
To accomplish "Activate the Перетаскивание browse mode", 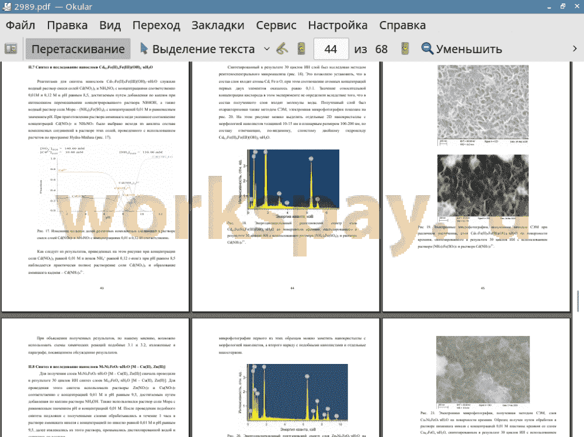I will point(78,49).
